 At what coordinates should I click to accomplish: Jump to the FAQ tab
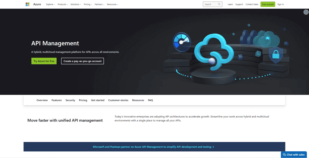[x=150, y=100]
